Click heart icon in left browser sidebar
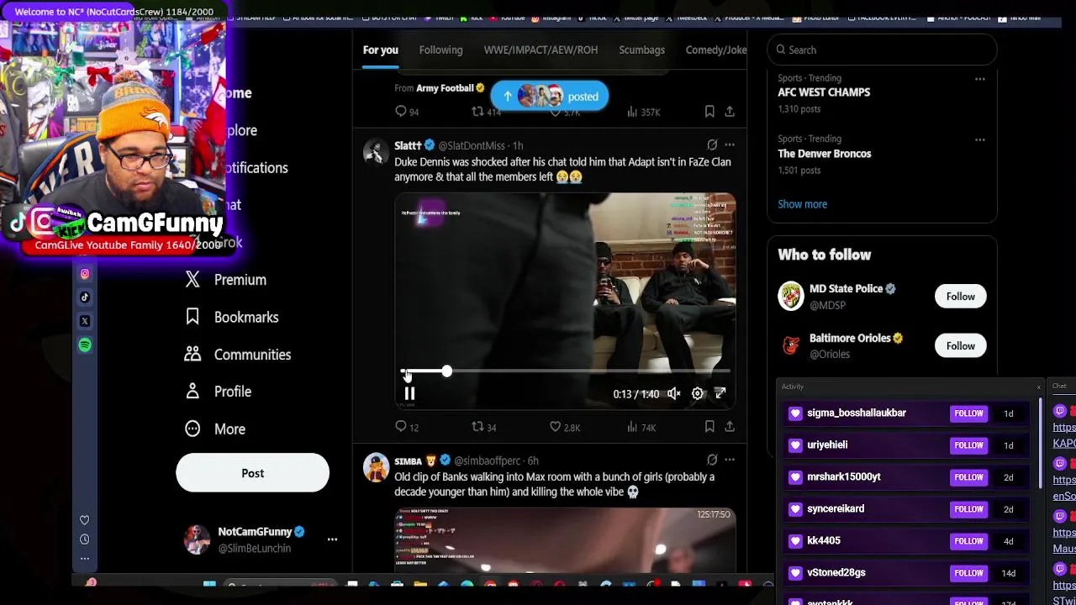Screen dimensions: 1076x605 (x=84, y=521)
